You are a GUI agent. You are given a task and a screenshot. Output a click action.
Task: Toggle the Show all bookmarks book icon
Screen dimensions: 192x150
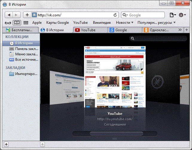(17, 23)
